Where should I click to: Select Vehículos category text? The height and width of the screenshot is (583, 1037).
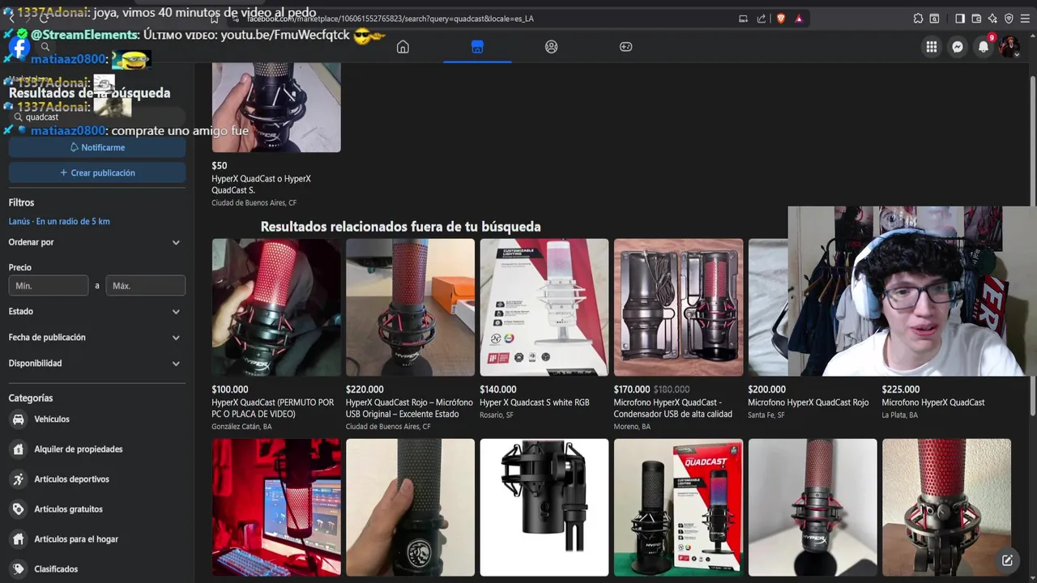(x=52, y=419)
